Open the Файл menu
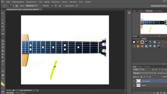This screenshot has height=94, width=167. [x=8, y=2]
